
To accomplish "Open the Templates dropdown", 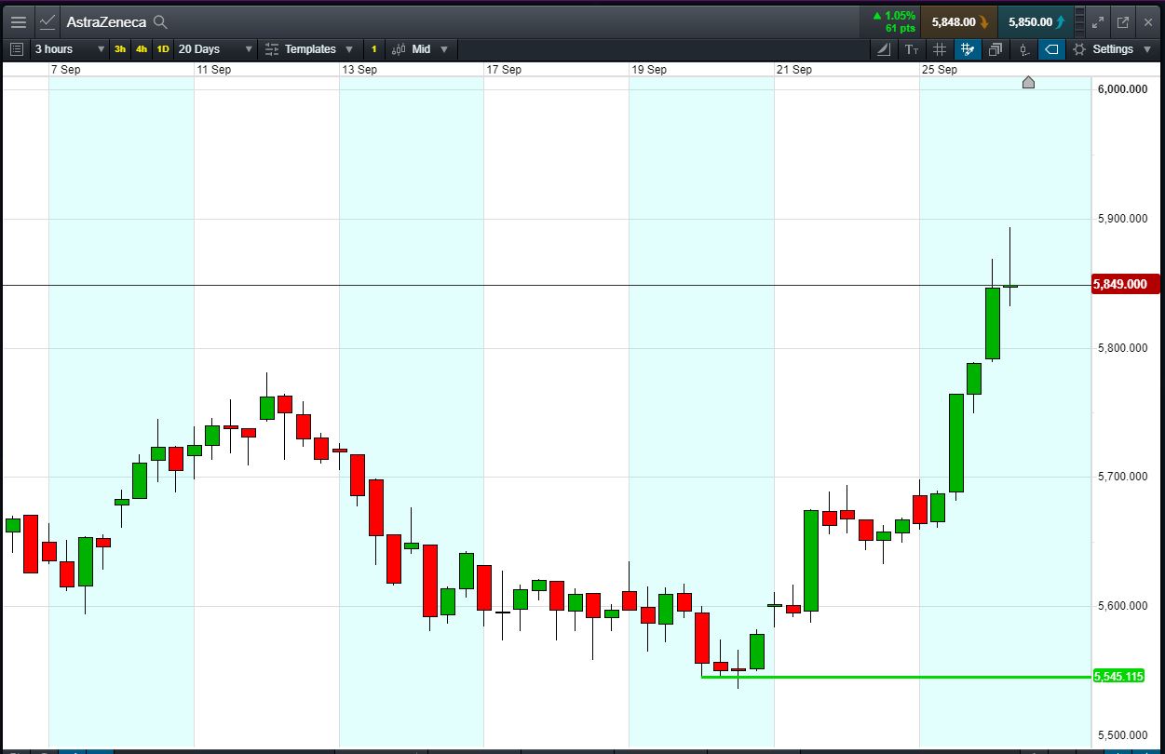I will (x=309, y=49).
